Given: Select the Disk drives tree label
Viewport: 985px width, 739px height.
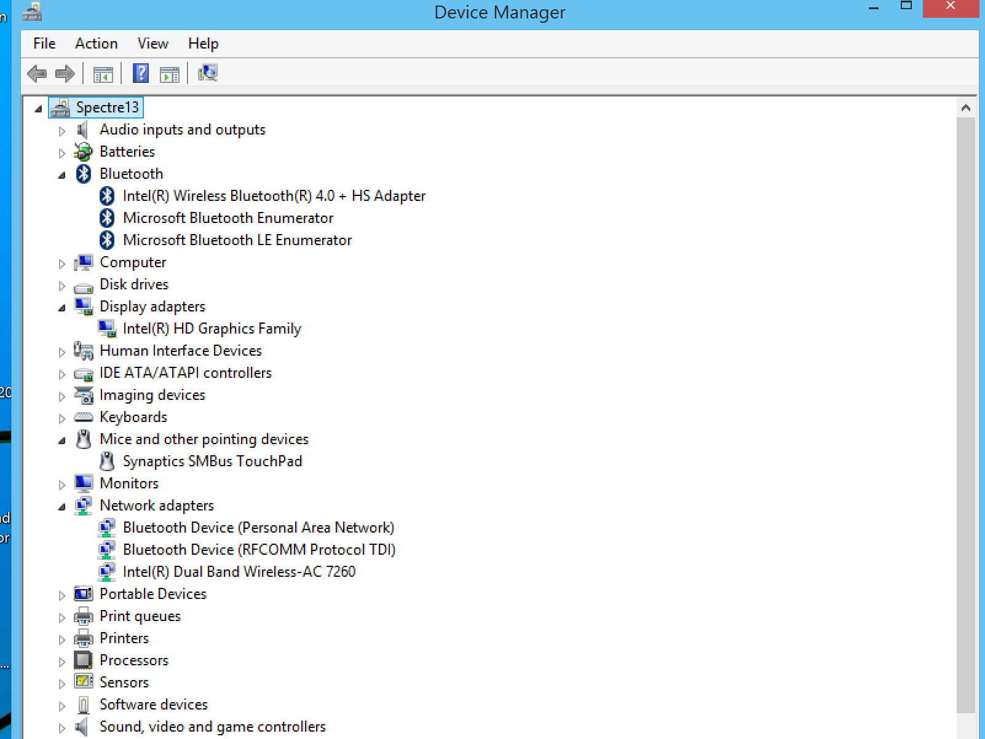Looking at the screenshot, I should [x=134, y=284].
